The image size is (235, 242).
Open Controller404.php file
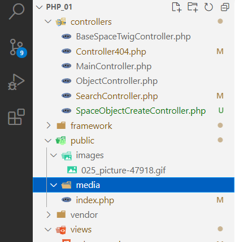[111, 52]
